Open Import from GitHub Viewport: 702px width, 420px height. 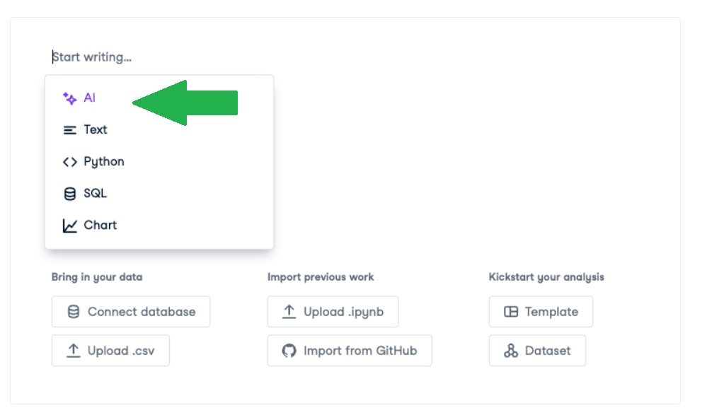pos(350,351)
